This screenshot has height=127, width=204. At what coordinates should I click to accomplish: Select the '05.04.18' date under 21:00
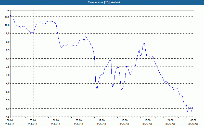[170, 124]
